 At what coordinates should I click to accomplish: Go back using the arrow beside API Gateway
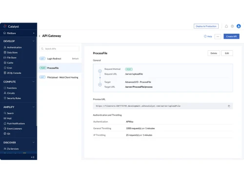[40, 36]
